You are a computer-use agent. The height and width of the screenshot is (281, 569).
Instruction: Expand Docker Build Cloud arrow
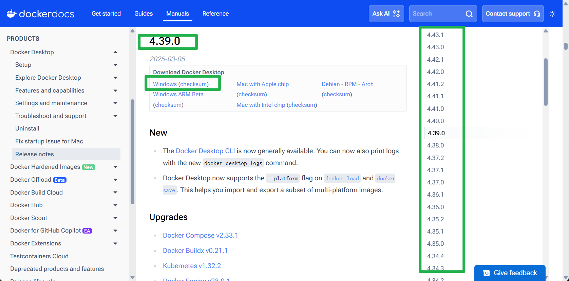115,193
